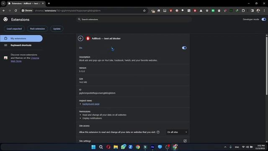
Task: Turn off the AdBlock extension switch
Action: point(184,48)
